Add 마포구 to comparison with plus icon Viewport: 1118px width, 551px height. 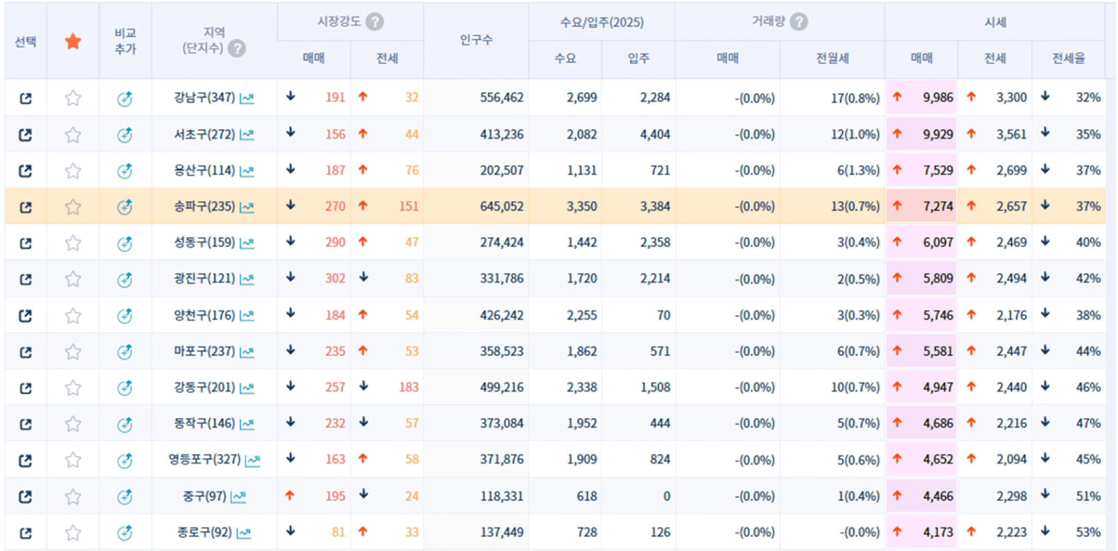point(125,352)
